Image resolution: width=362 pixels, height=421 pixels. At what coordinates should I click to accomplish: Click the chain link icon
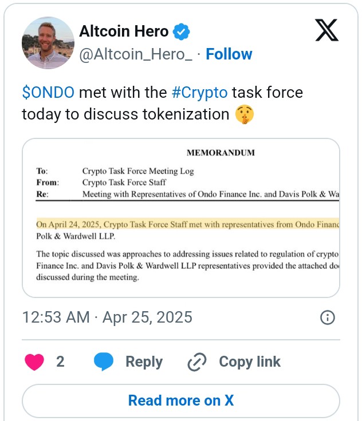[197, 362]
